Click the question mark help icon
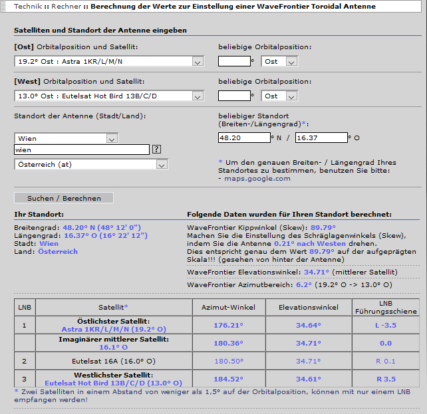 [x=156, y=150]
